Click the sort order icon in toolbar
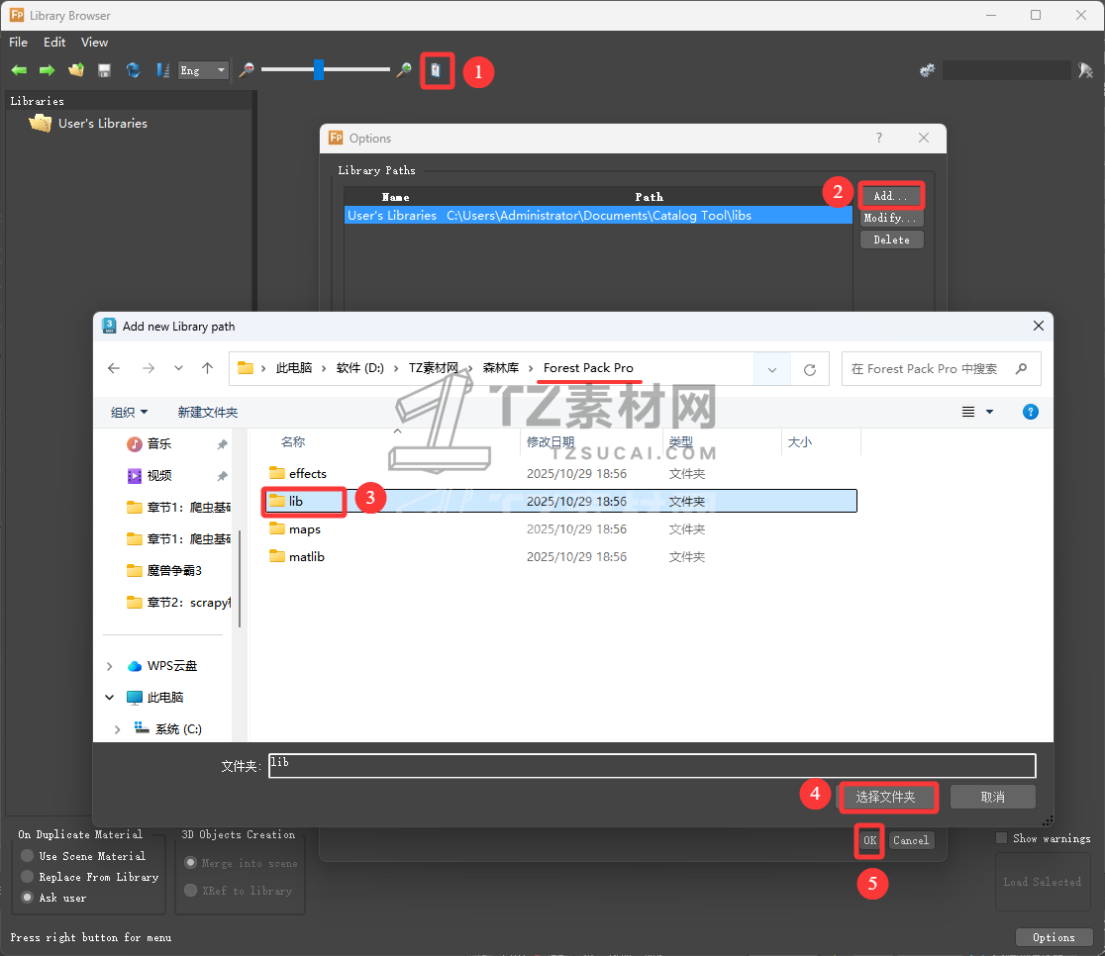1105x956 pixels. pos(162,70)
